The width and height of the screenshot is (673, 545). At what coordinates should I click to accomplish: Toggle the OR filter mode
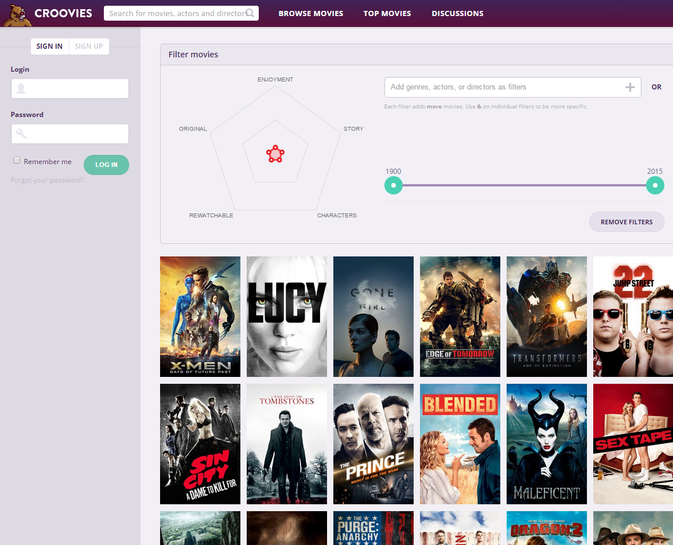click(656, 87)
